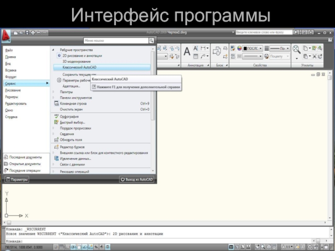
Task: Show Последние операции list
Action: pos(22,170)
